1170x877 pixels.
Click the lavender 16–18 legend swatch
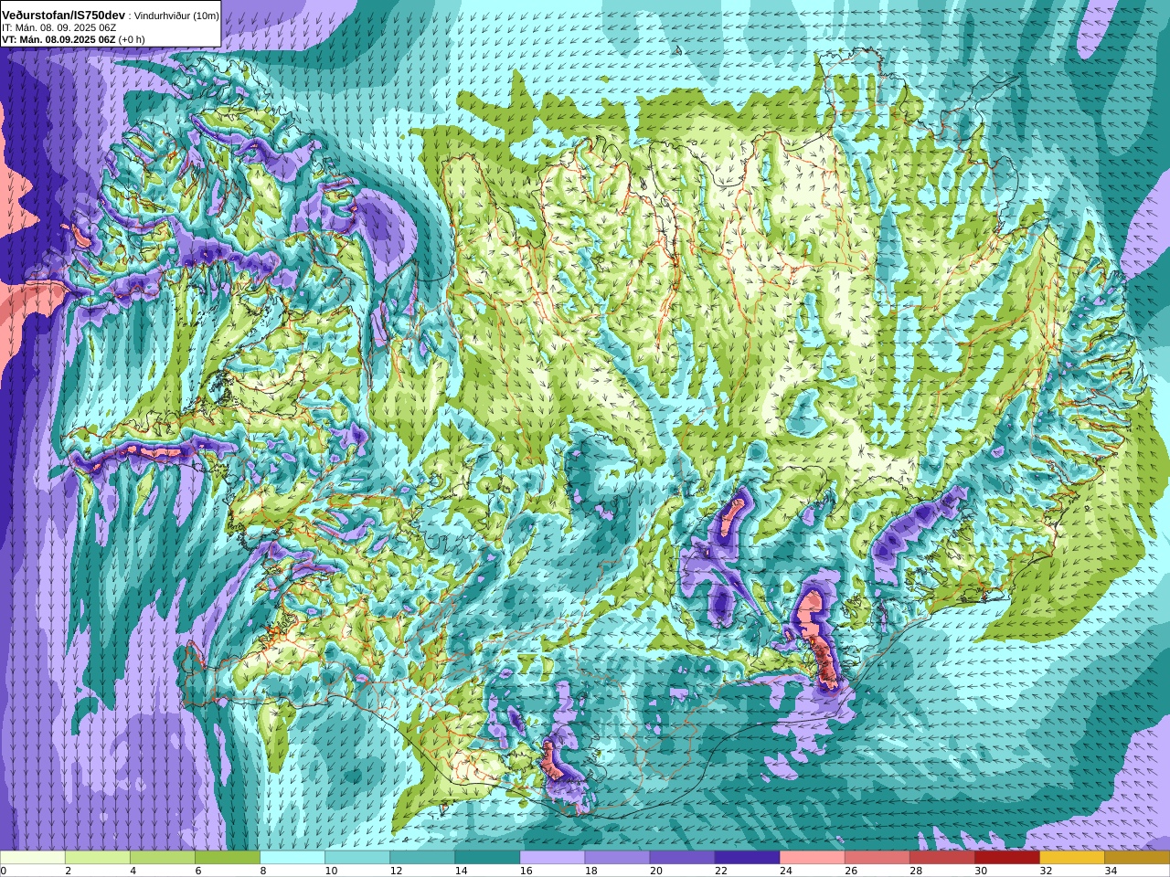552,858
